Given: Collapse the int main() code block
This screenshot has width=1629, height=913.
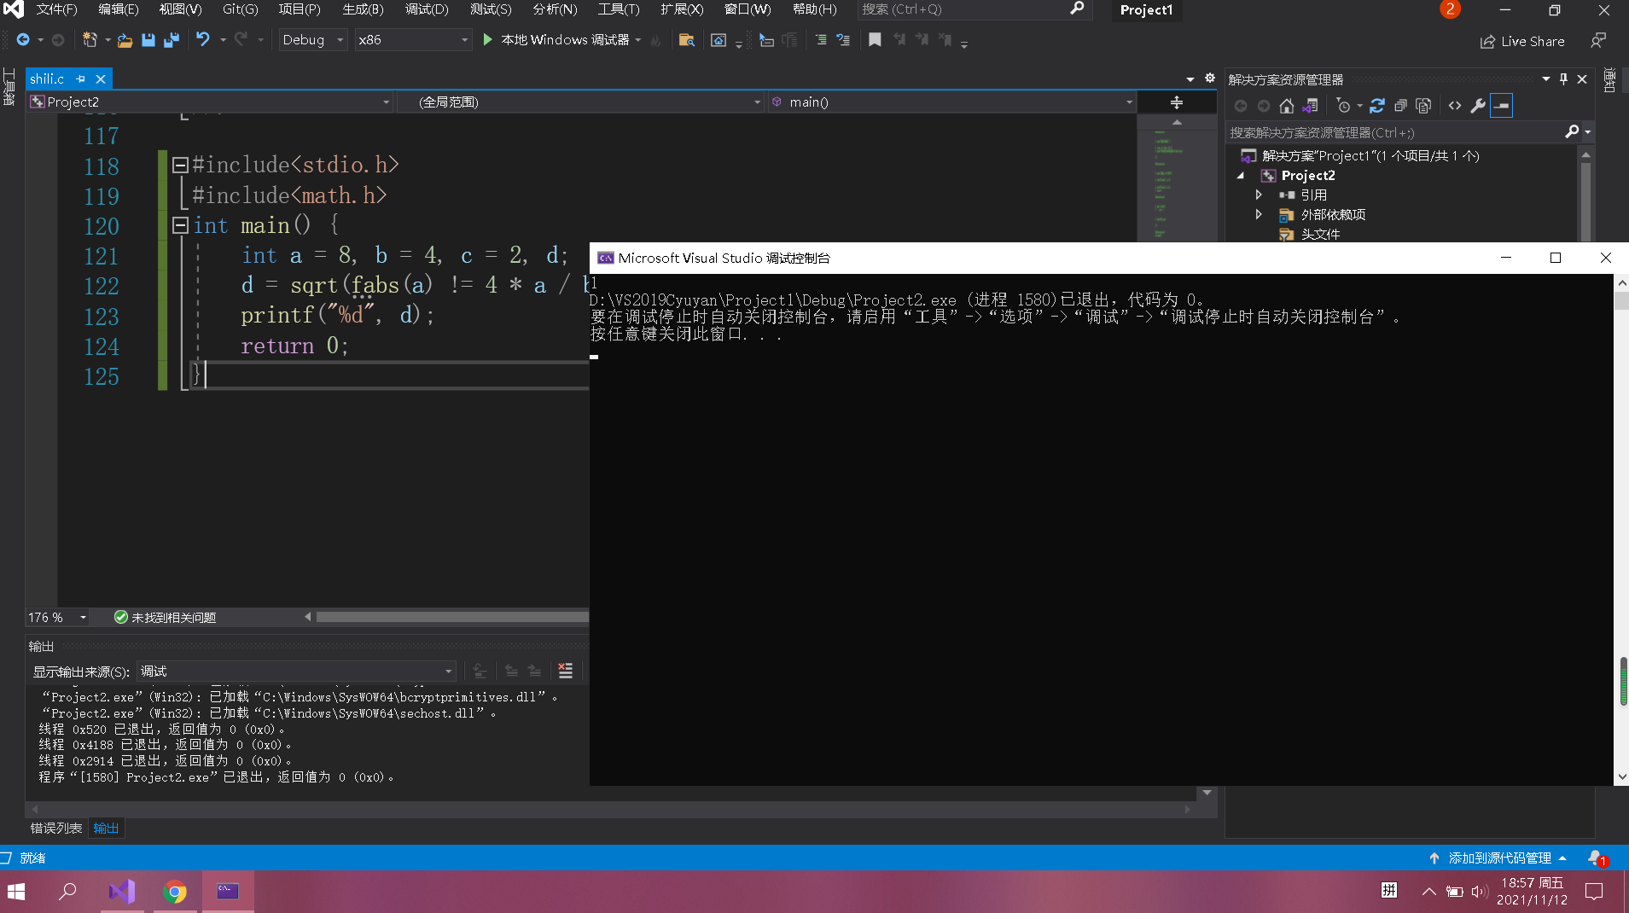Looking at the screenshot, I should click(180, 225).
